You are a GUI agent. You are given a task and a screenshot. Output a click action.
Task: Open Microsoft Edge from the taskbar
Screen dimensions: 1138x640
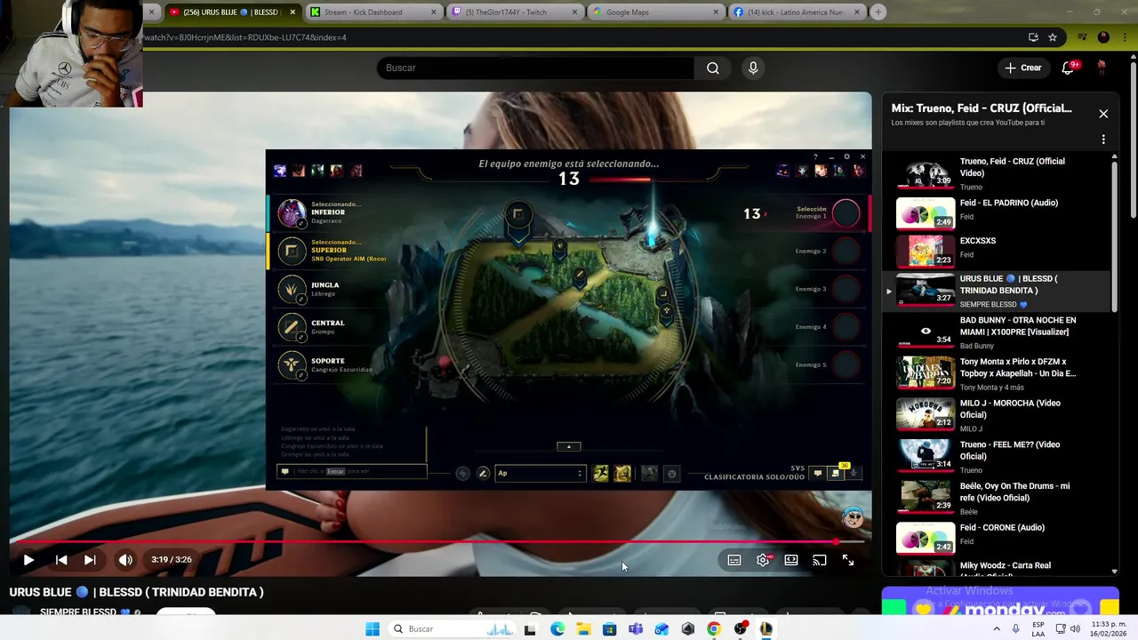557,629
